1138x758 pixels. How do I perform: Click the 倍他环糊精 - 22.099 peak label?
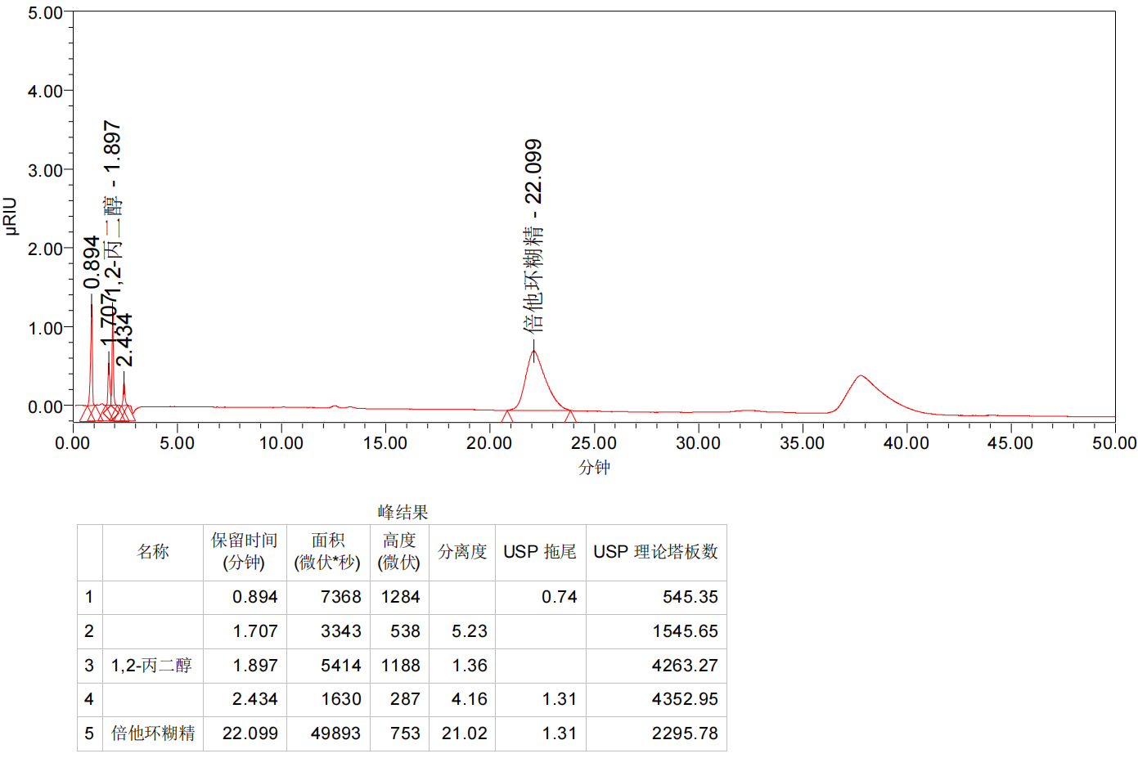pyautogui.click(x=533, y=235)
